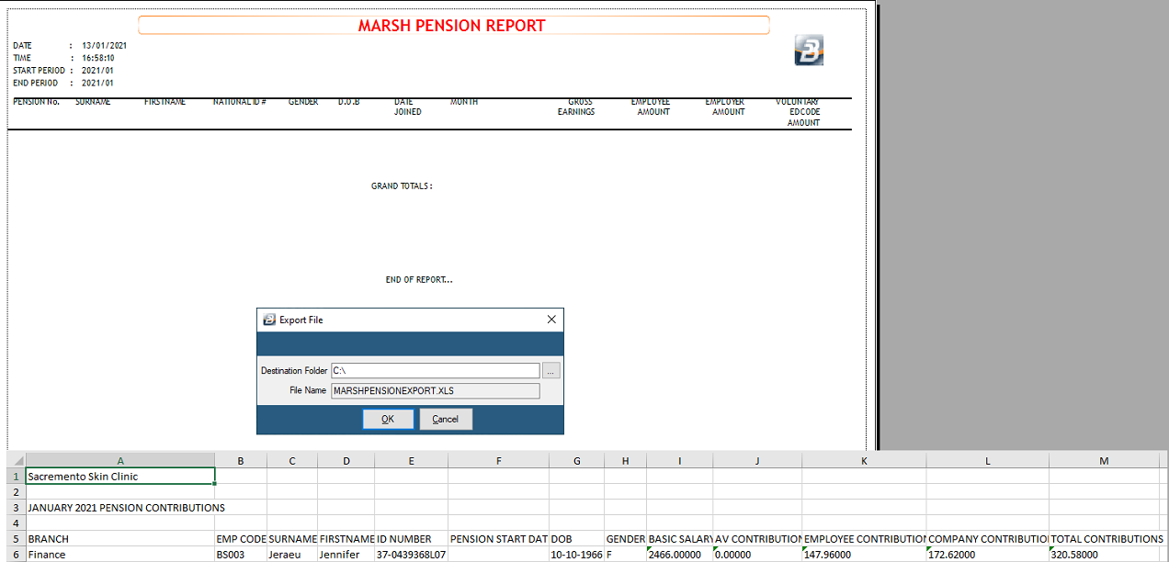Select the total contributions cell 320.58000
Image resolution: width=1169 pixels, height=562 pixels.
pyautogui.click(x=1104, y=555)
